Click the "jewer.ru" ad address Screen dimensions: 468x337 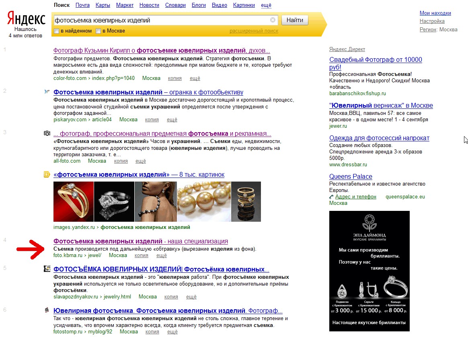(338, 126)
